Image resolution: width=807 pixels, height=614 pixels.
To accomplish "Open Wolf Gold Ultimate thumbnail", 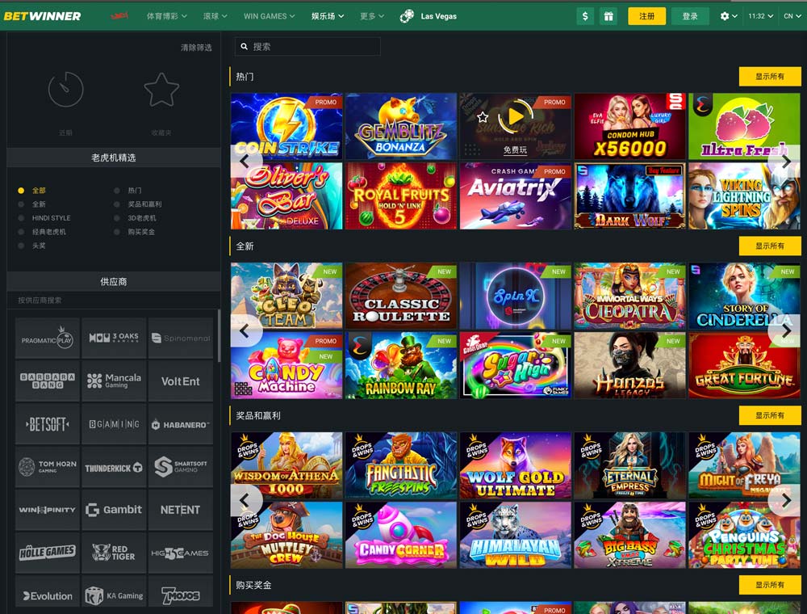I will click(515, 465).
